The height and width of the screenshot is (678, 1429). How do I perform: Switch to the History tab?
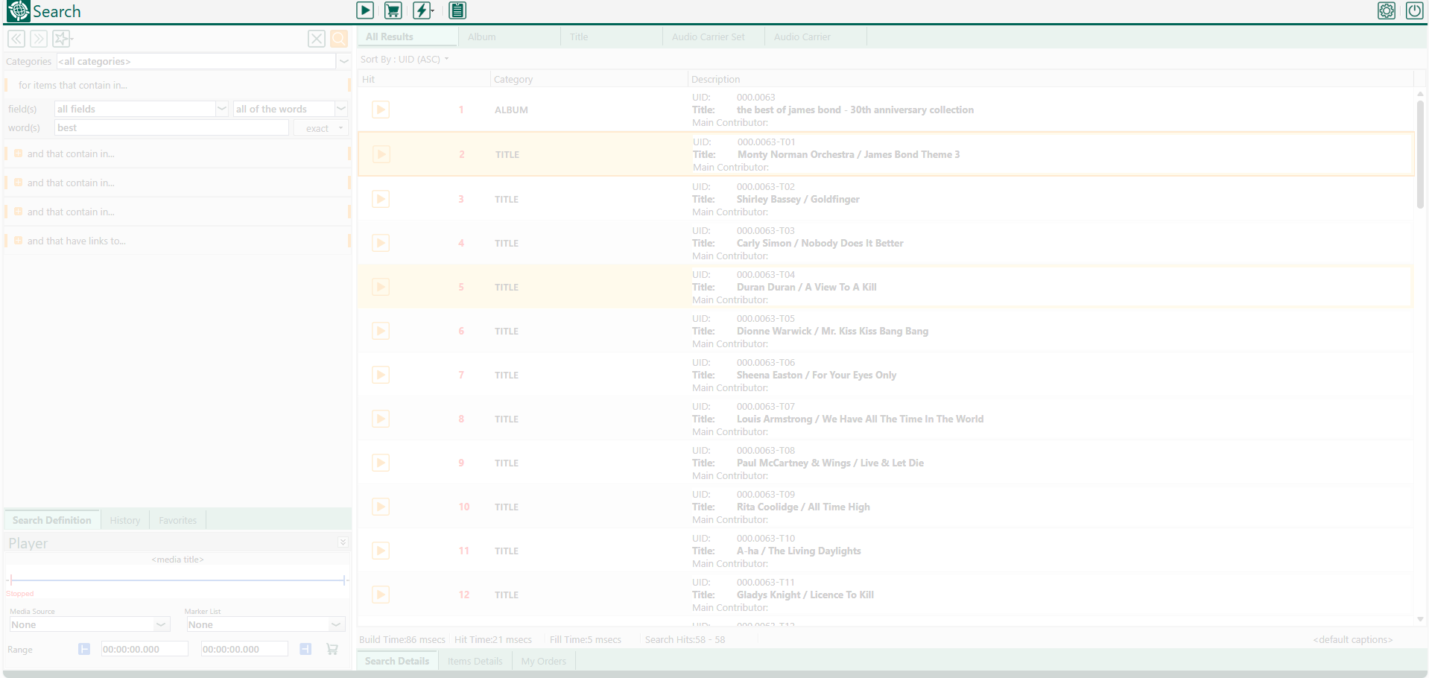click(x=124, y=520)
